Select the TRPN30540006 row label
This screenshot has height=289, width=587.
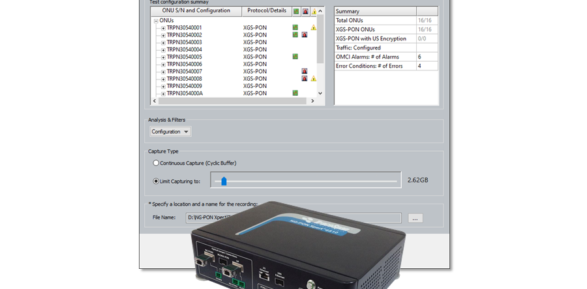184,64
